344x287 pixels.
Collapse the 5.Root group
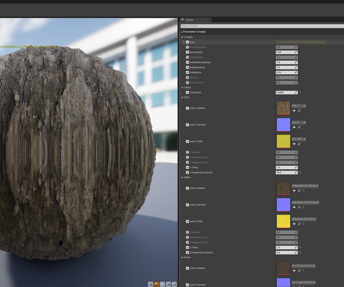coord(182,257)
